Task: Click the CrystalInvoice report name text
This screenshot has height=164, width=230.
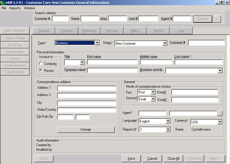Action: (x=201, y=129)
